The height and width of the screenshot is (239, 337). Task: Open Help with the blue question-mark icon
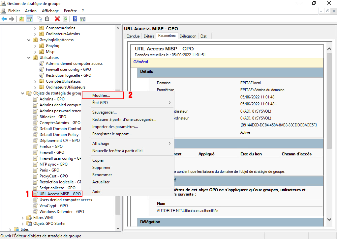[x=75, y=19]
